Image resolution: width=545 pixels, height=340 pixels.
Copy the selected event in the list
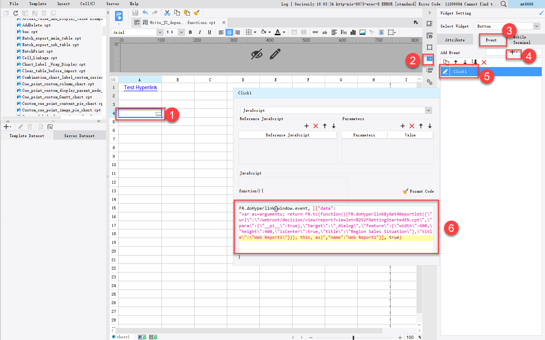click(x=446, y=62)
